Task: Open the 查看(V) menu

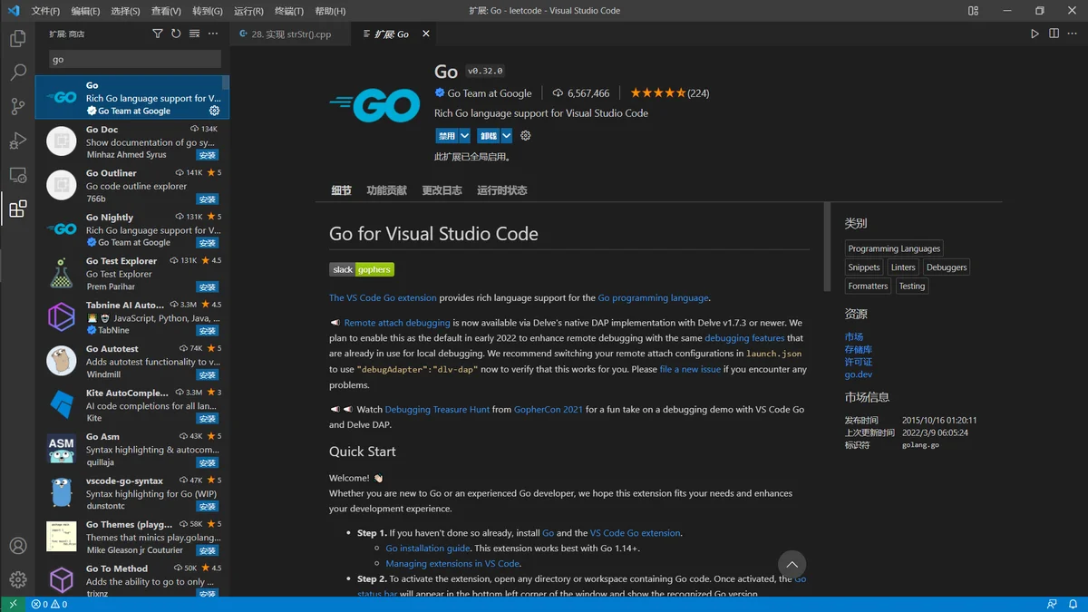Action: click(x=166, y=11)
